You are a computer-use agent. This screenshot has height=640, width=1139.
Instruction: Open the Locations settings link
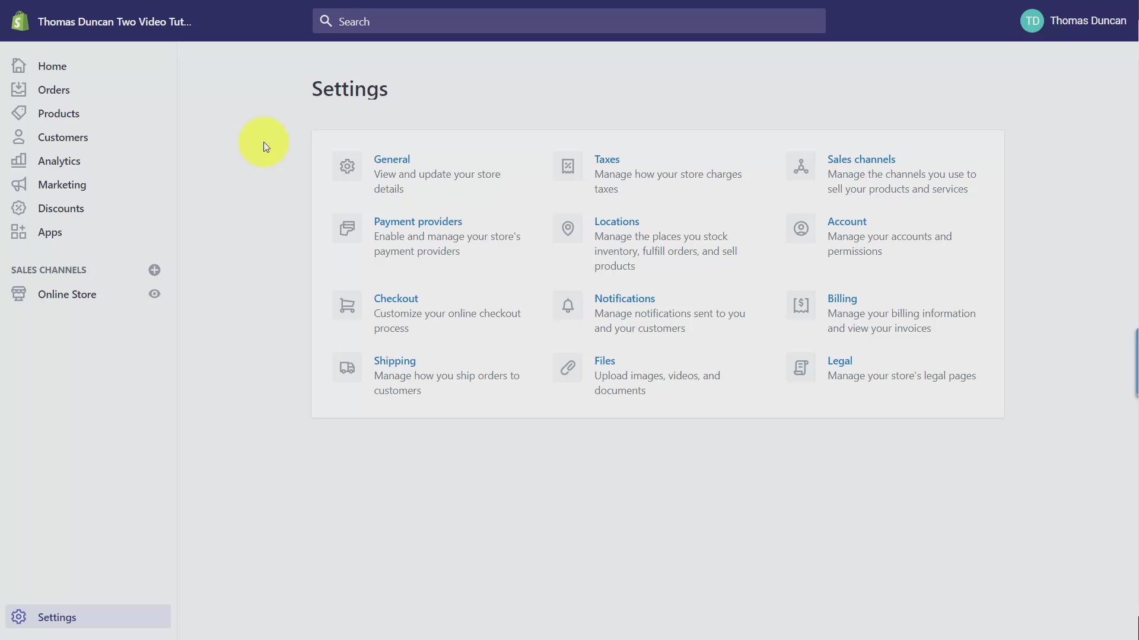click(616, 221)
